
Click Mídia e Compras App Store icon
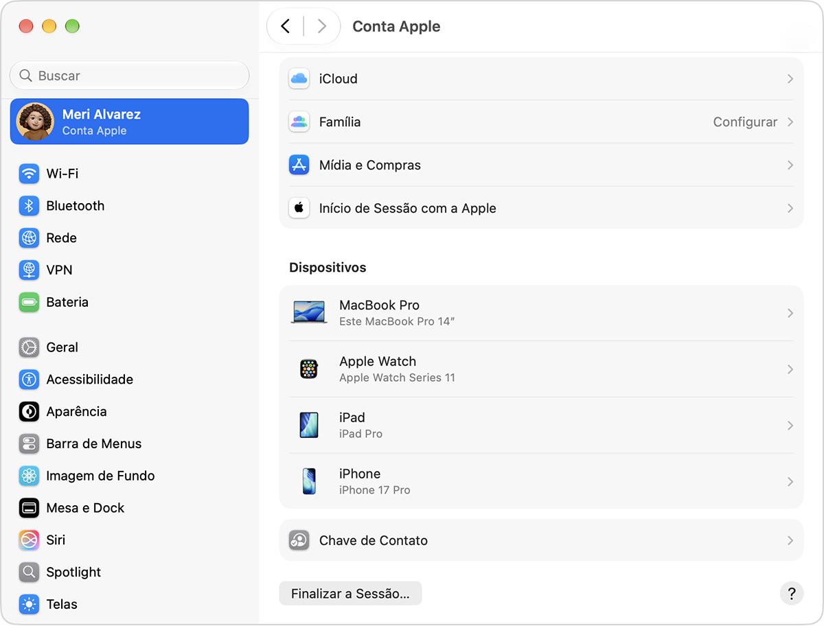tap(299, 165)
